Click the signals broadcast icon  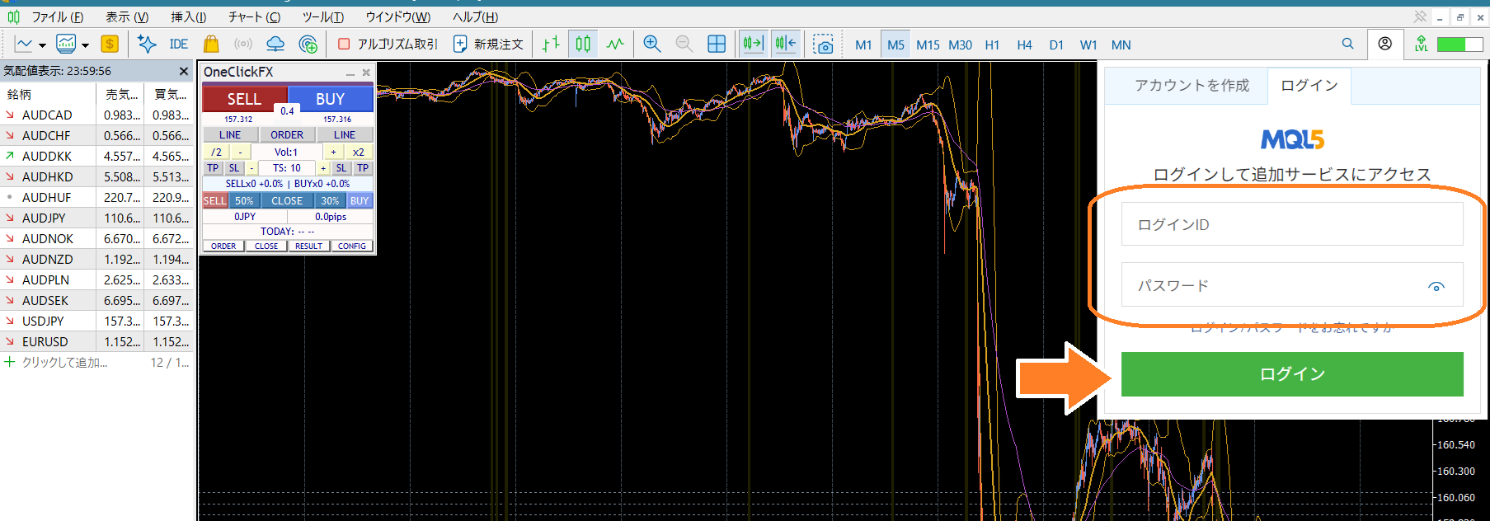243,45
